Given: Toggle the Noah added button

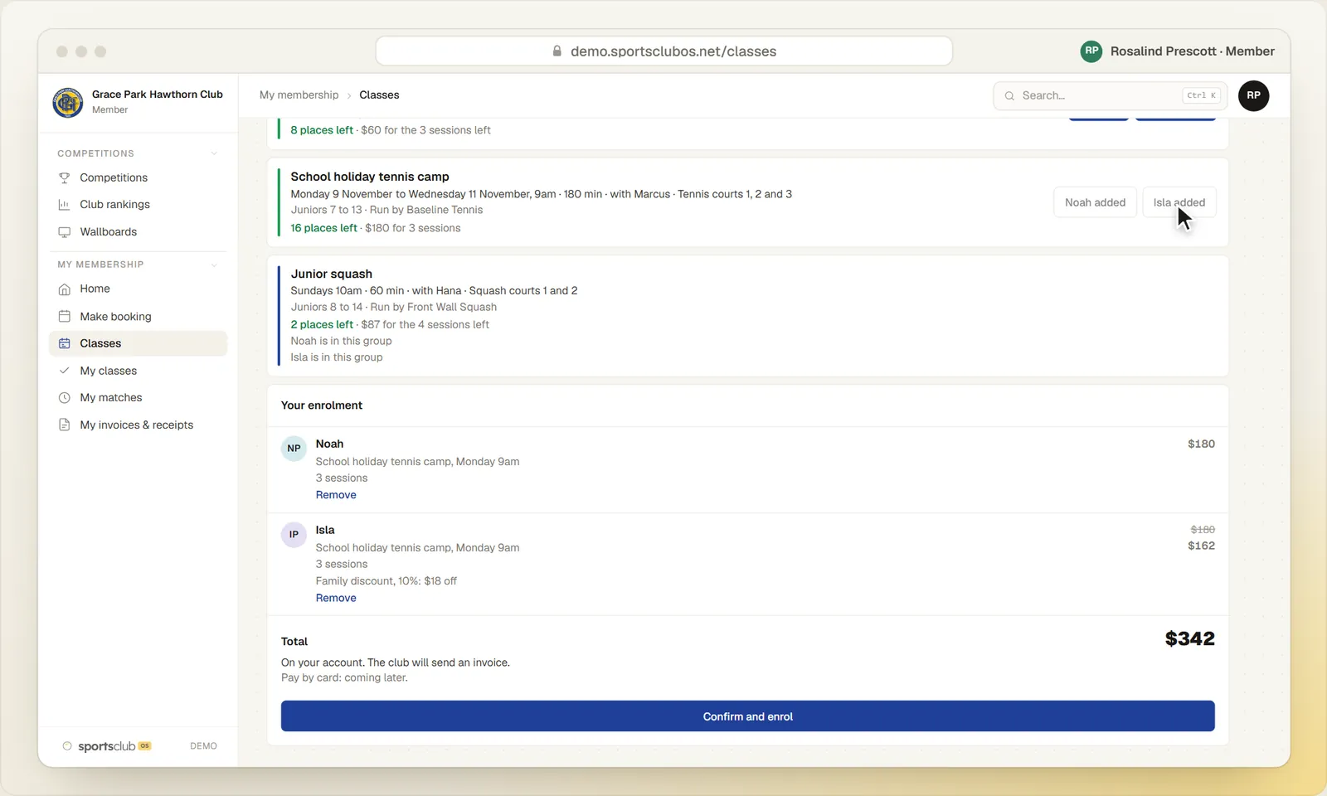Looking at the screenshot, I should point(1095,202).
